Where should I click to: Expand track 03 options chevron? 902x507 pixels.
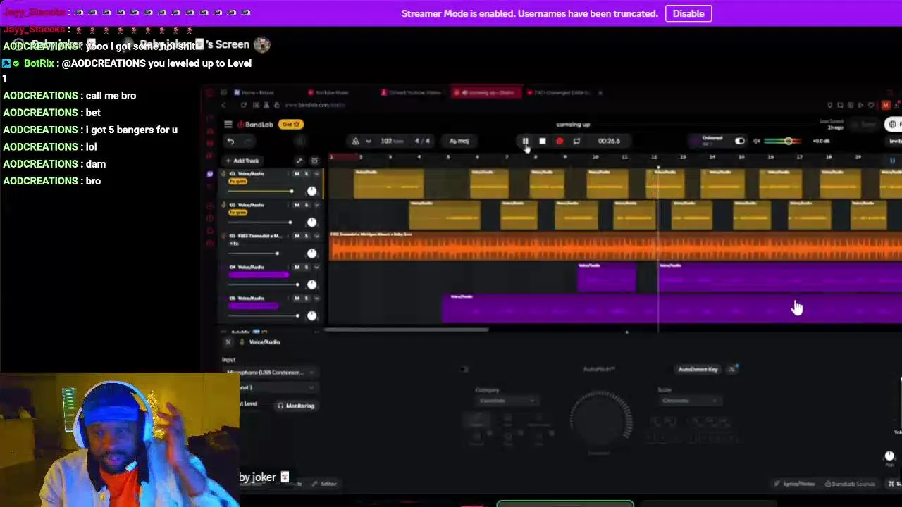(316, 236)
